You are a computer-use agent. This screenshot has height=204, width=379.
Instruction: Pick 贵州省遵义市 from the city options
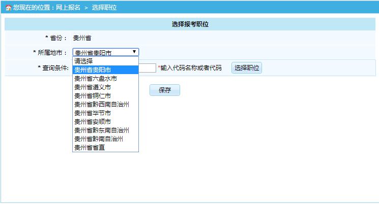click(93, 87)
